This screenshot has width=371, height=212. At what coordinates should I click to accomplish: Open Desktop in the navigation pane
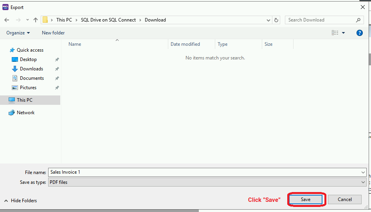click(x=24, y=59)
